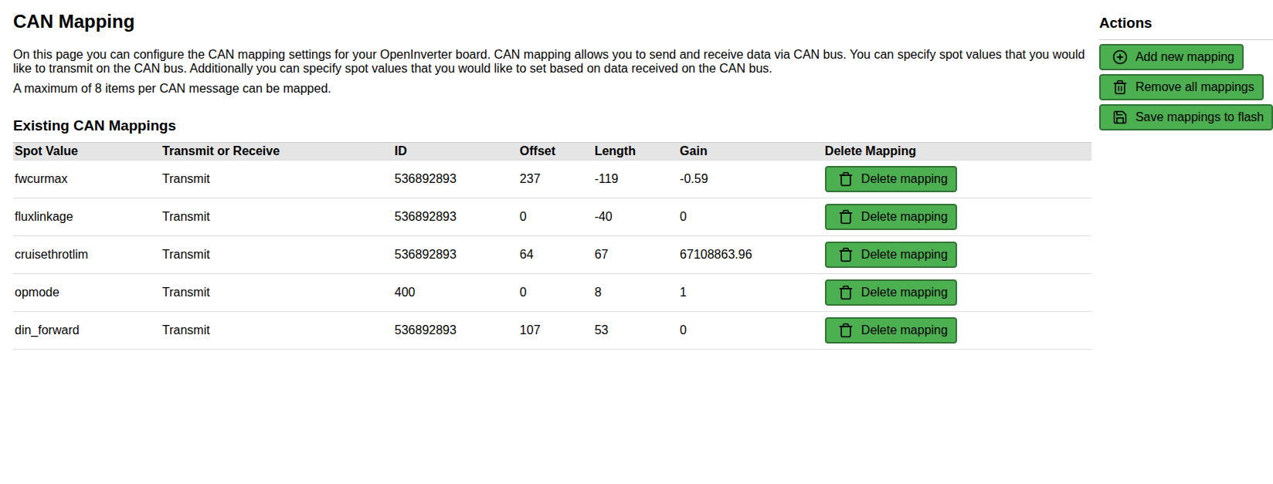Click the floppy disk icon for saving to flash
The image size is (1273, 484).
[1119, 117]
